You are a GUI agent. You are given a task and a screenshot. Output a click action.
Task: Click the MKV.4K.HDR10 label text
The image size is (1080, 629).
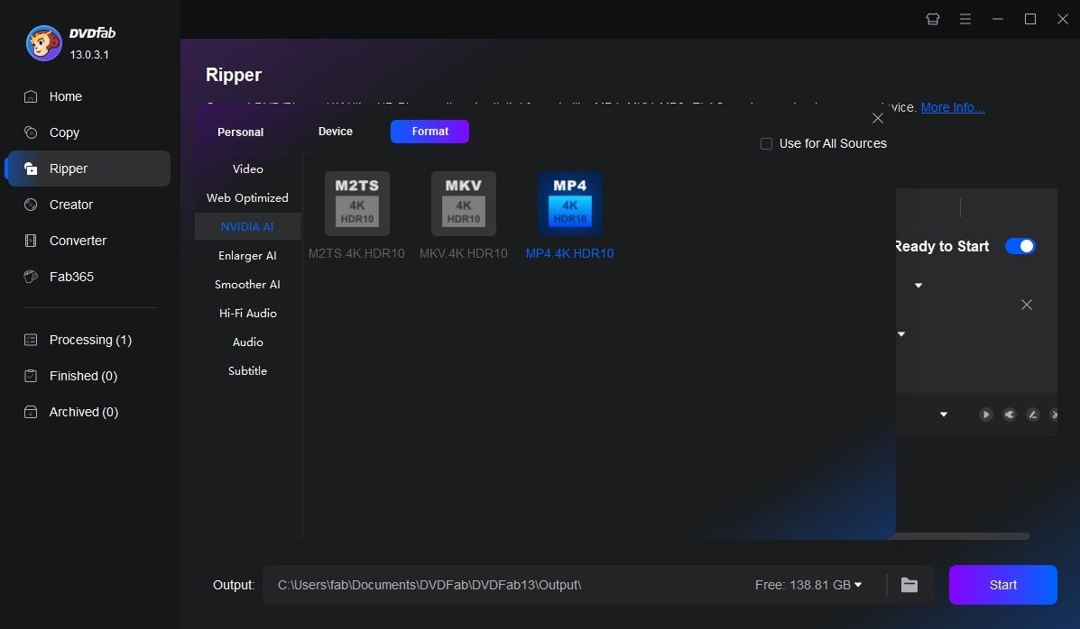pyautogui.click(x=464, y=253)
